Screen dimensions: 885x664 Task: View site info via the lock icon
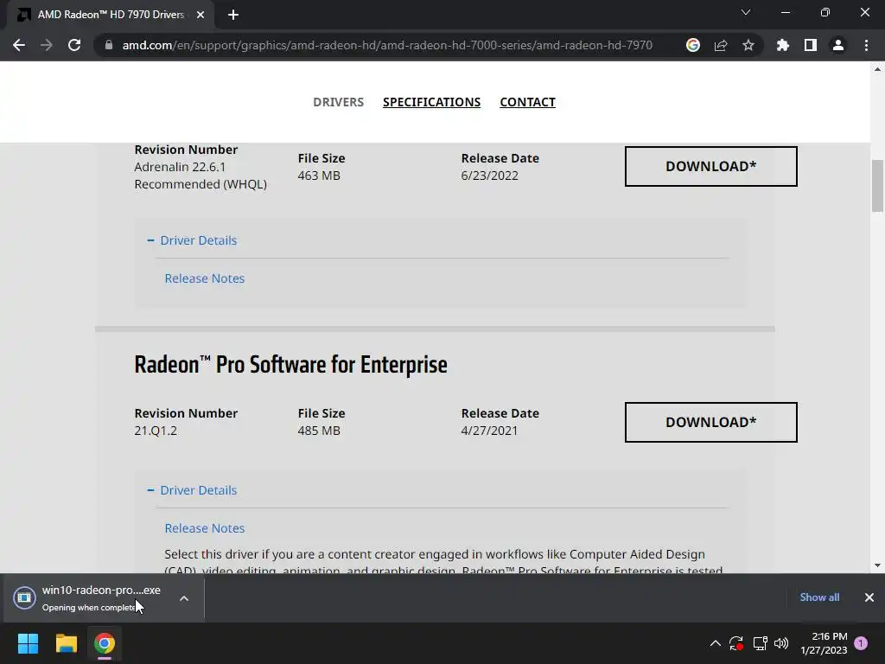[x=108, y=45]
